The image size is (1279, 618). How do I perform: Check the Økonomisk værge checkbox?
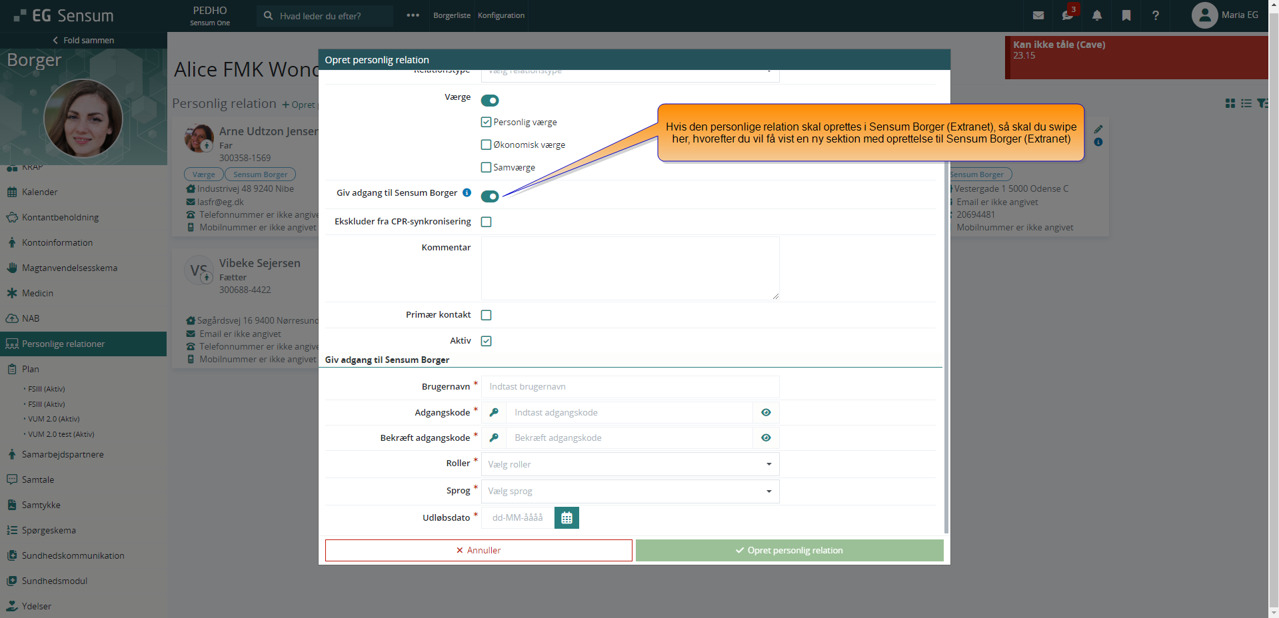click(x=487, y=145)
